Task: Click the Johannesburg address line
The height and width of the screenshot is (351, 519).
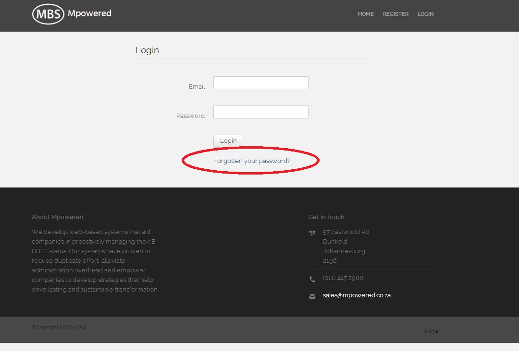Action: point(344,251)
